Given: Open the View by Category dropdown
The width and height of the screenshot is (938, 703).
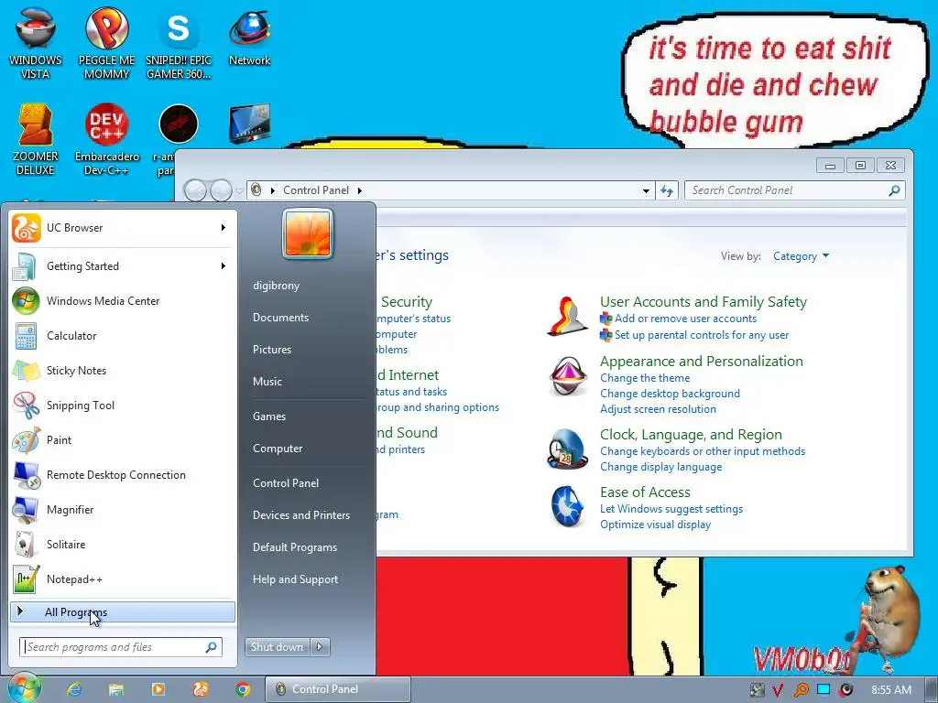Looking at the screenshot, I should [801, 256].
